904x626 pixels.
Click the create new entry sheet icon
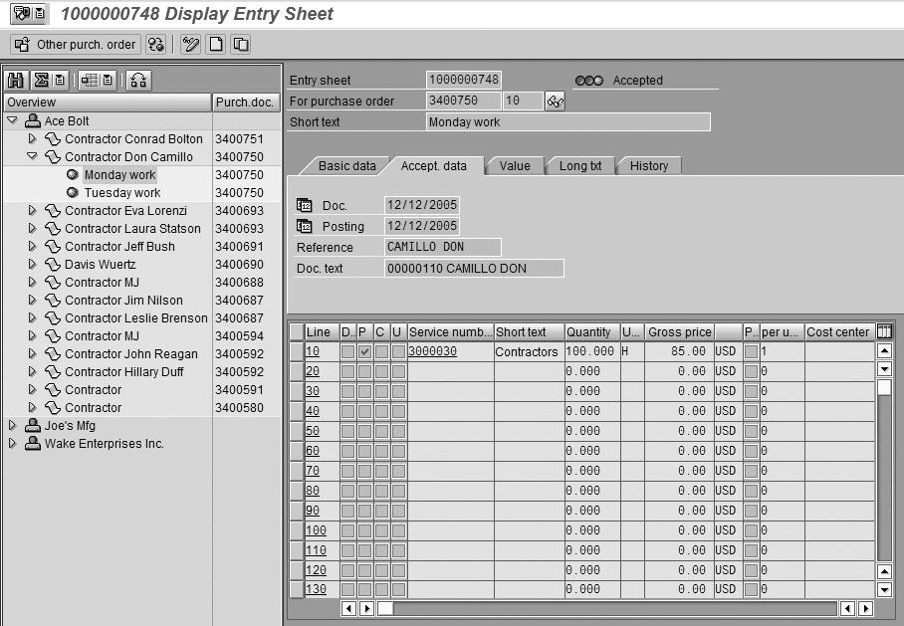(215, 45)
